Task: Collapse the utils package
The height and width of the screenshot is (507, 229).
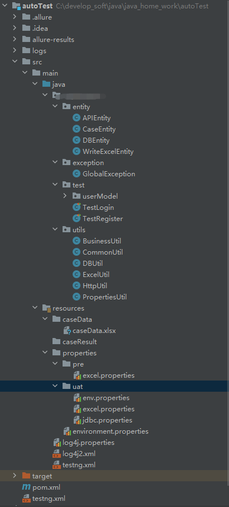Action: (x=55, y=229)
